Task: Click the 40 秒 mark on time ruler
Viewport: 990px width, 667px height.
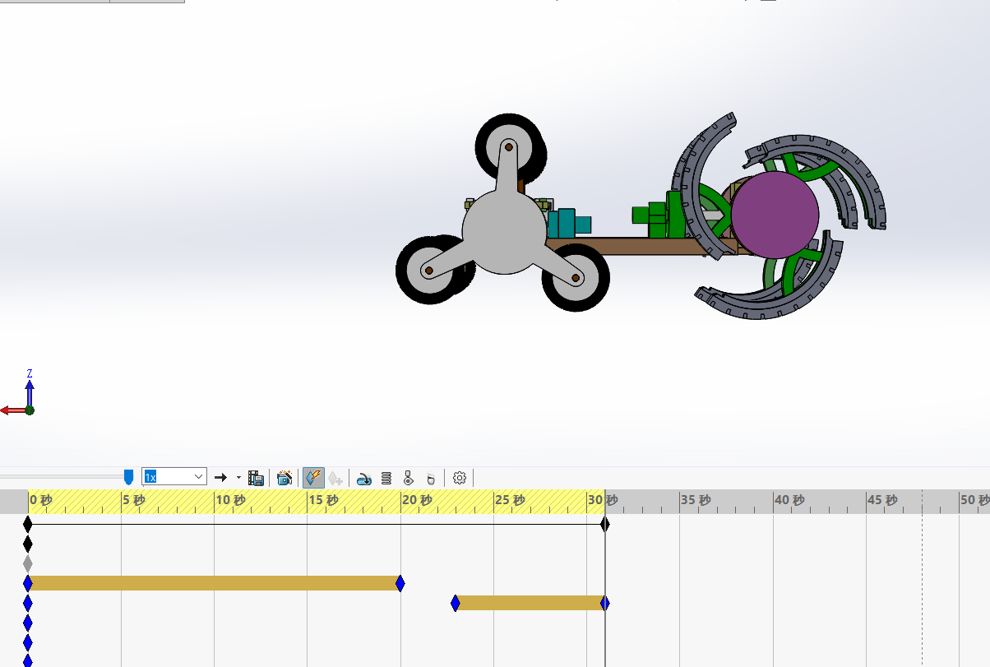Action: 789,500
